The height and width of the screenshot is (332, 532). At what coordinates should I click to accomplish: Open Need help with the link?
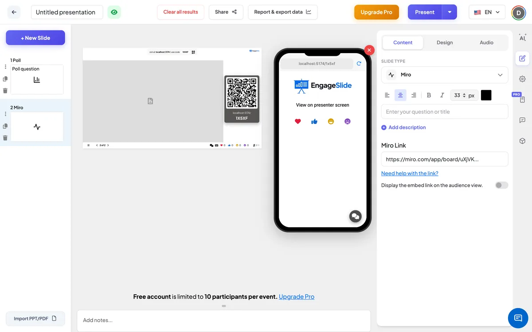pos(410,174)
